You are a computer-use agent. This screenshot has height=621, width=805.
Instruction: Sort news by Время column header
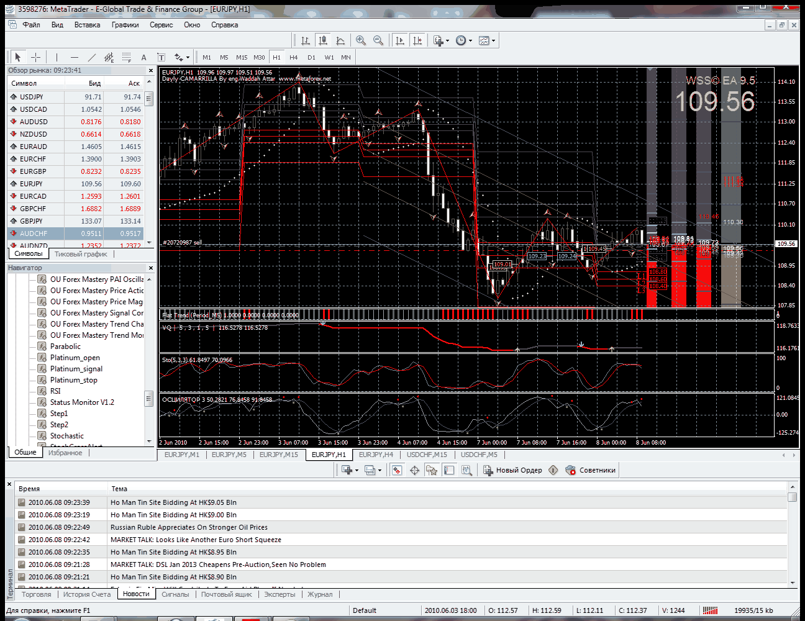point(61,489)
